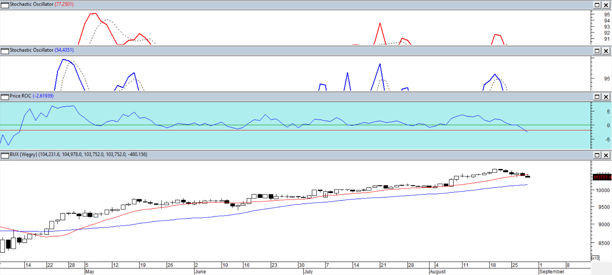Close the Stochastic Oscillator (54.4351) panel
612x275 pixels.
[606, 51]
